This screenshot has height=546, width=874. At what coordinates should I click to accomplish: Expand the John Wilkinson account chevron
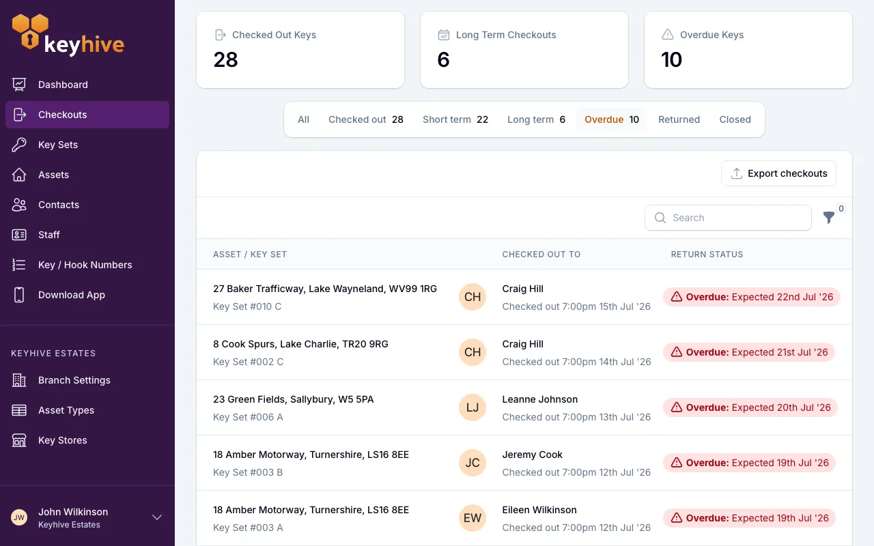(x=157, y=517)
